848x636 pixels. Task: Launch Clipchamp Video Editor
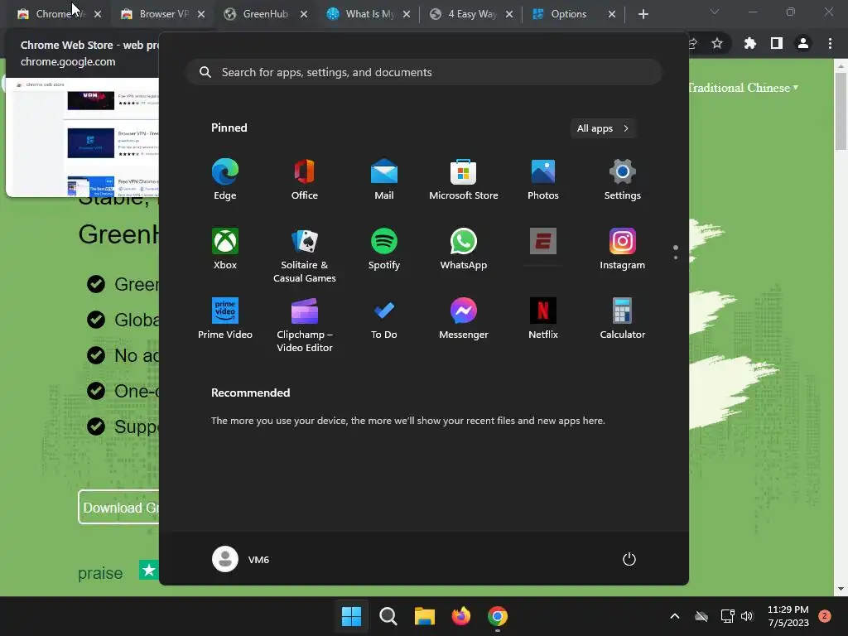[305, 325]
